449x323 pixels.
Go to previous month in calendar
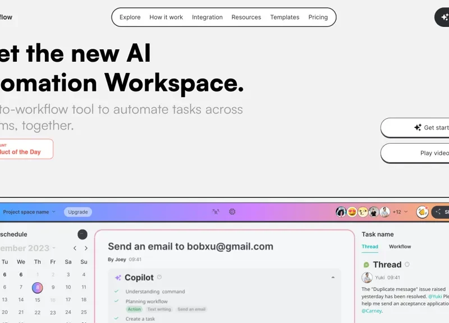(x=75, y=248)
